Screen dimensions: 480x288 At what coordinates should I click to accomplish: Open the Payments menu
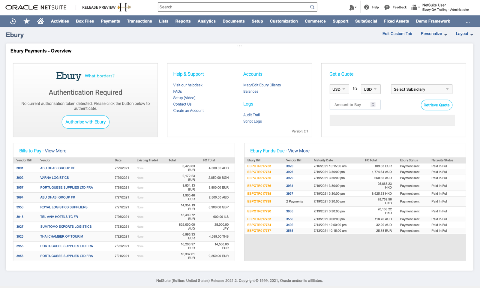(110, 21)
